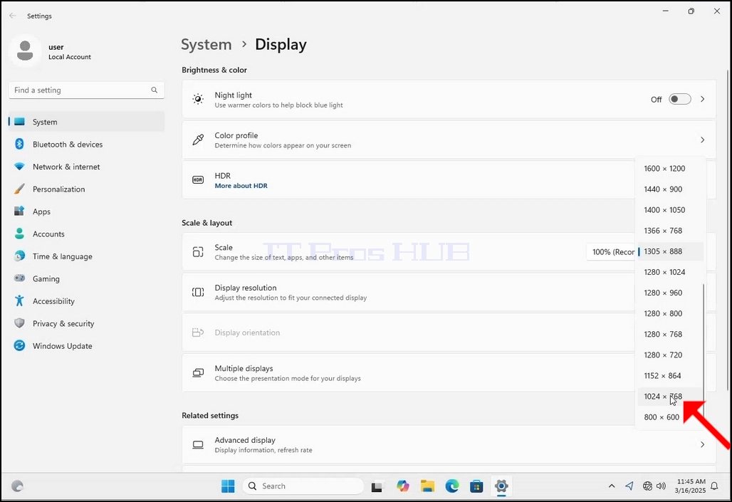Select the Accessibility sidebar icon

pyautogui.click(x=19, y=300)
